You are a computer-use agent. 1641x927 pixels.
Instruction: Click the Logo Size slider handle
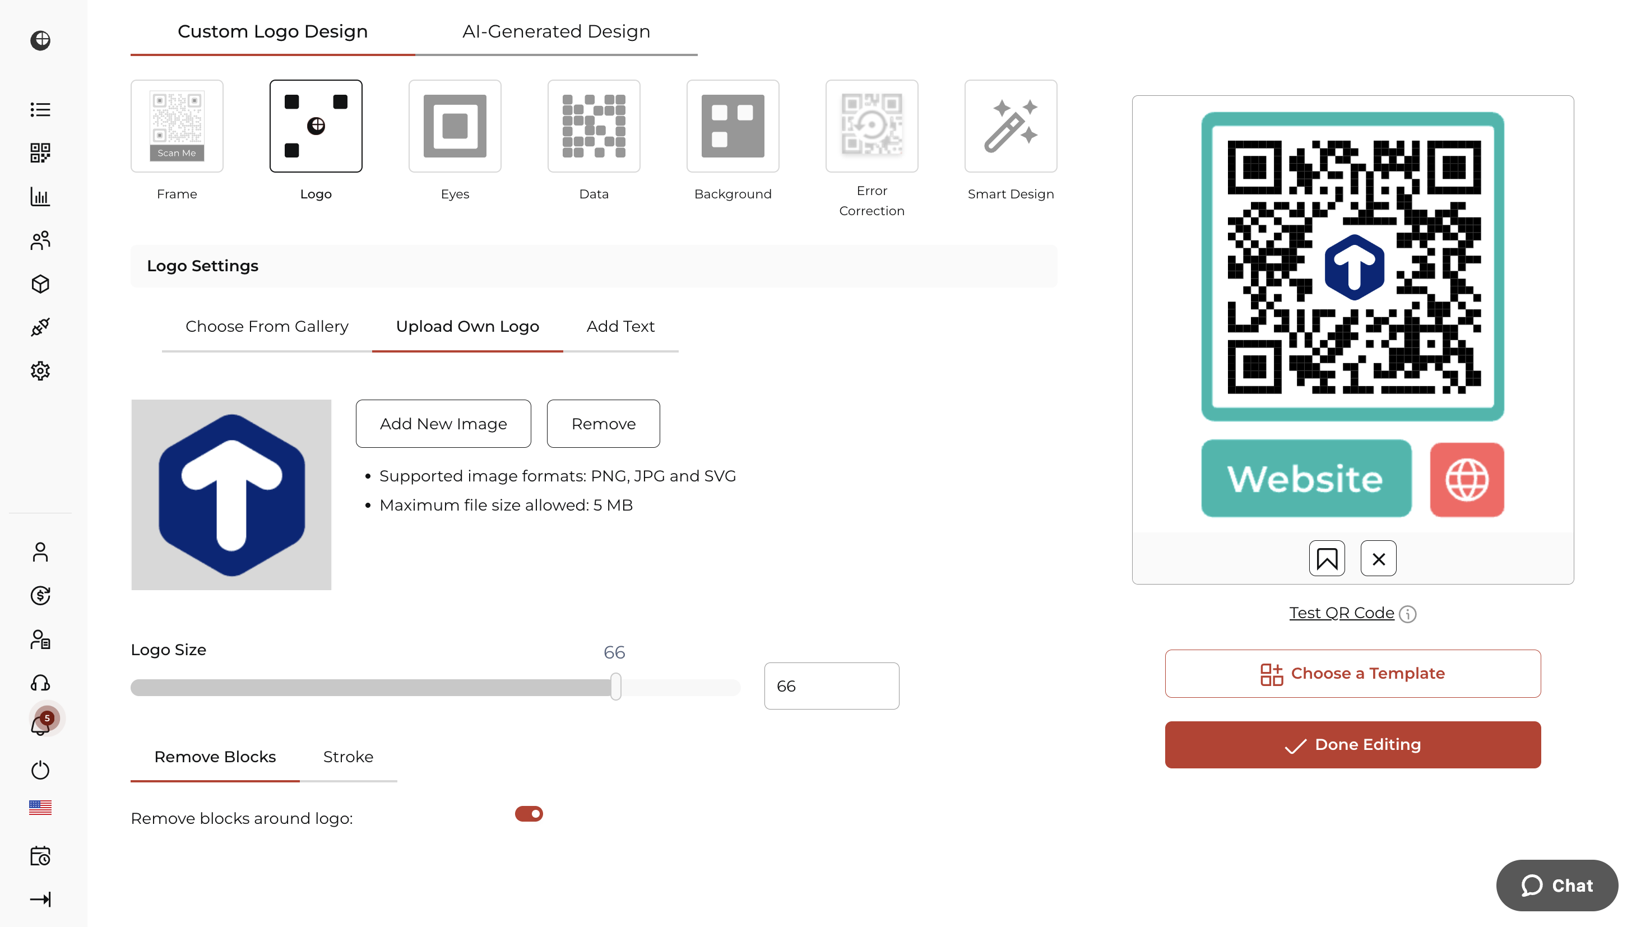[615, 687]
